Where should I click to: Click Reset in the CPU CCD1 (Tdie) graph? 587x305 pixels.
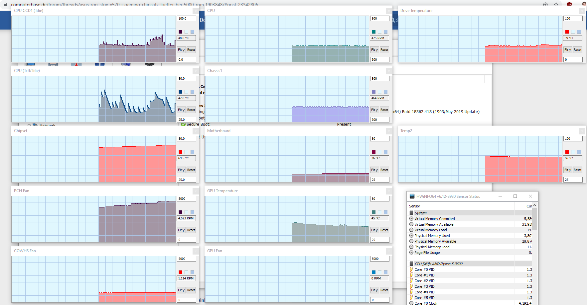coord(191,50)
